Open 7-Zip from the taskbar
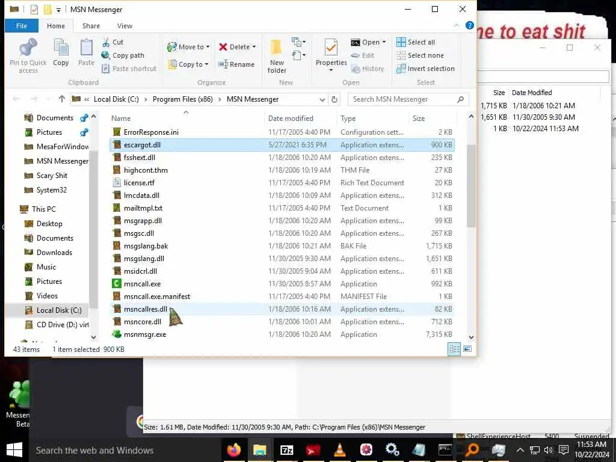The width and height of the screenshot is (616, 462). click(x=286, y=450)
